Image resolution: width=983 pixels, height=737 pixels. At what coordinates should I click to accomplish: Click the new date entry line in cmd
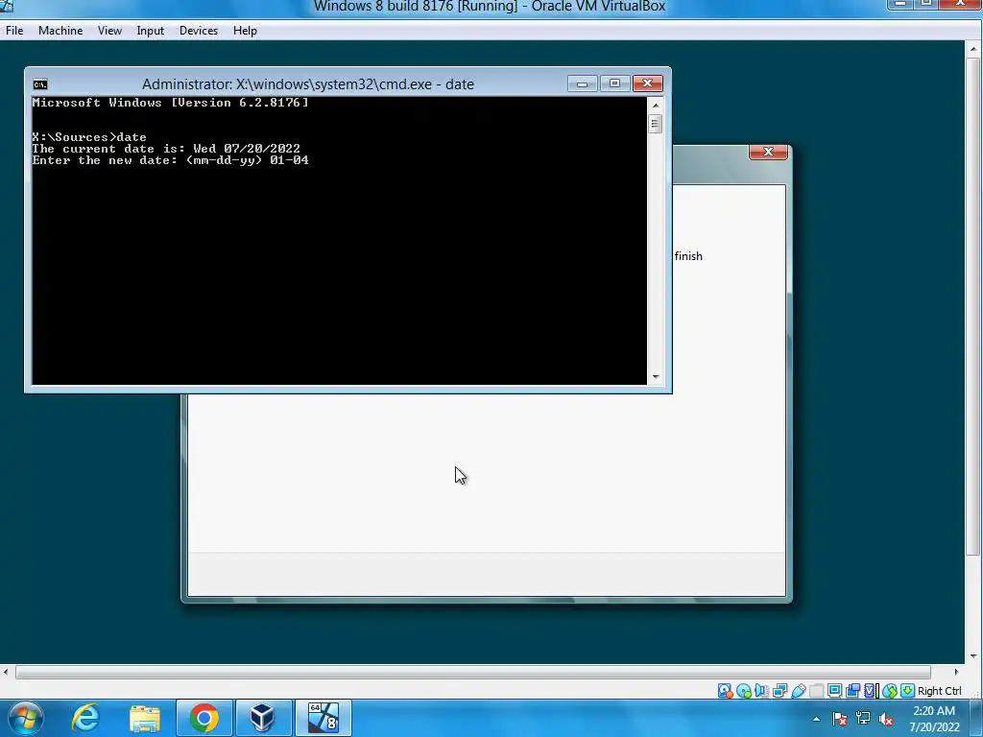(x=171, y=160)
